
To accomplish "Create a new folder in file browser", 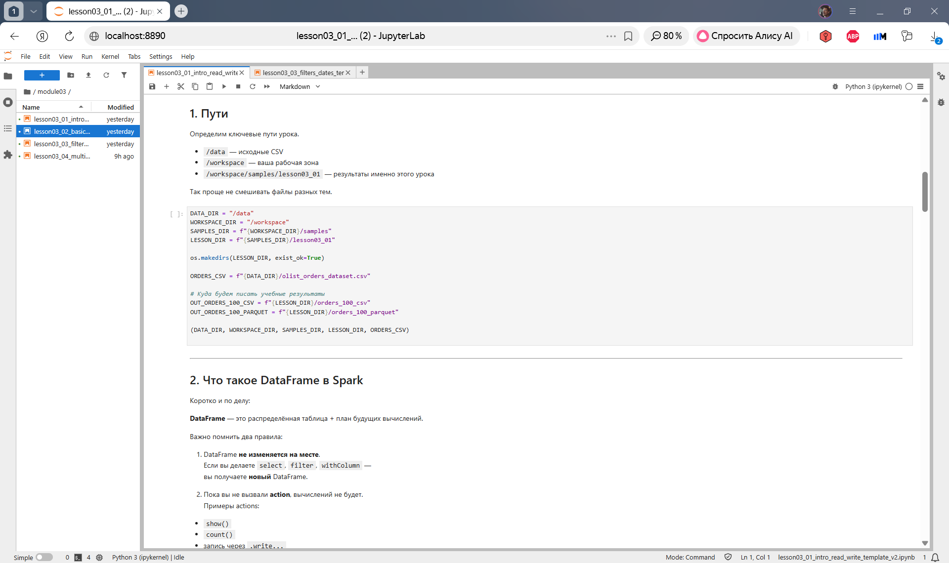I will click(71, 75).
